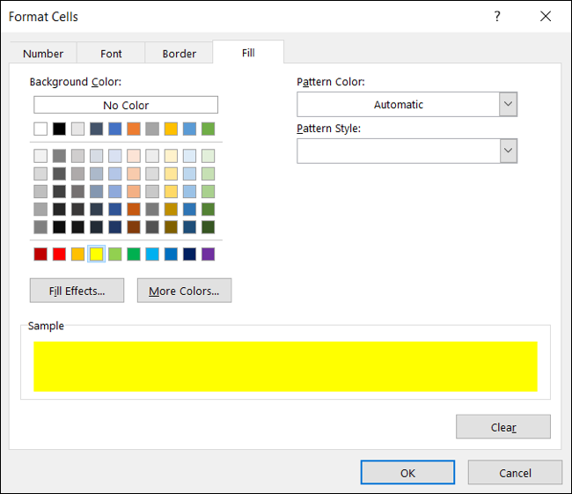This screenshot has width=572, height=494.
Task: Open the Font tab
Action: pos(111,54)
